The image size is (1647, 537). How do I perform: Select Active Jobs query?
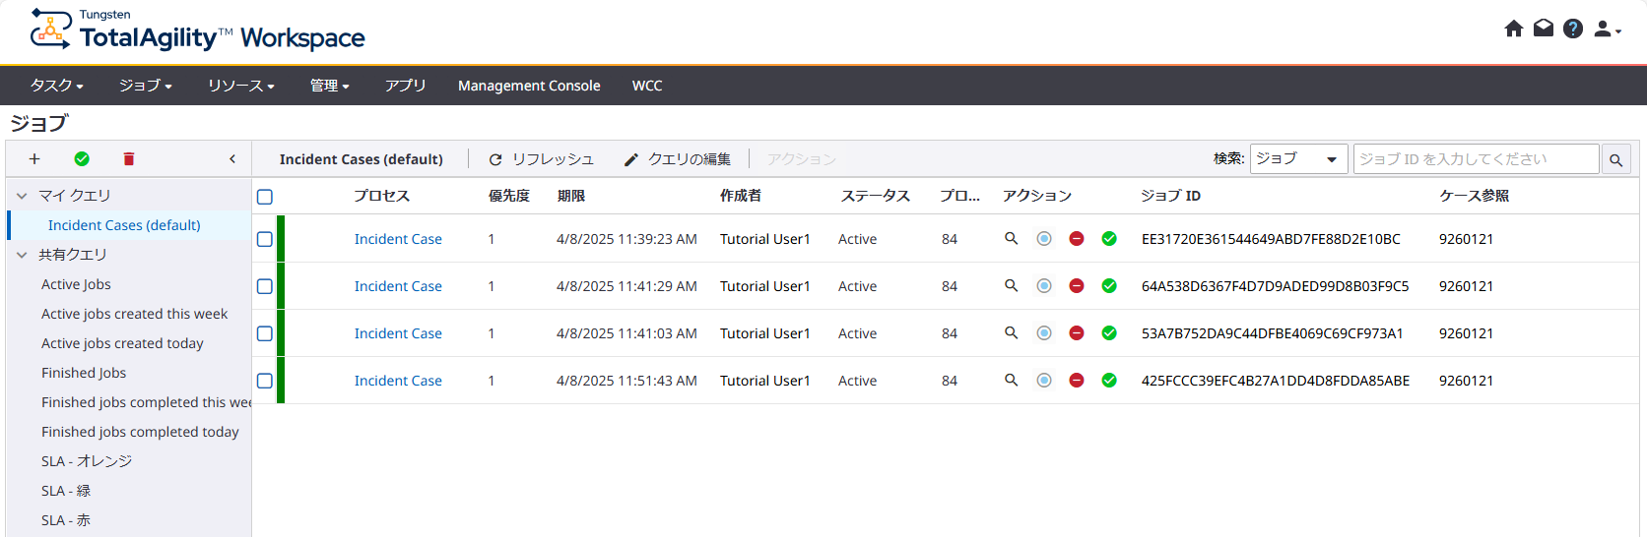[76, 284]
